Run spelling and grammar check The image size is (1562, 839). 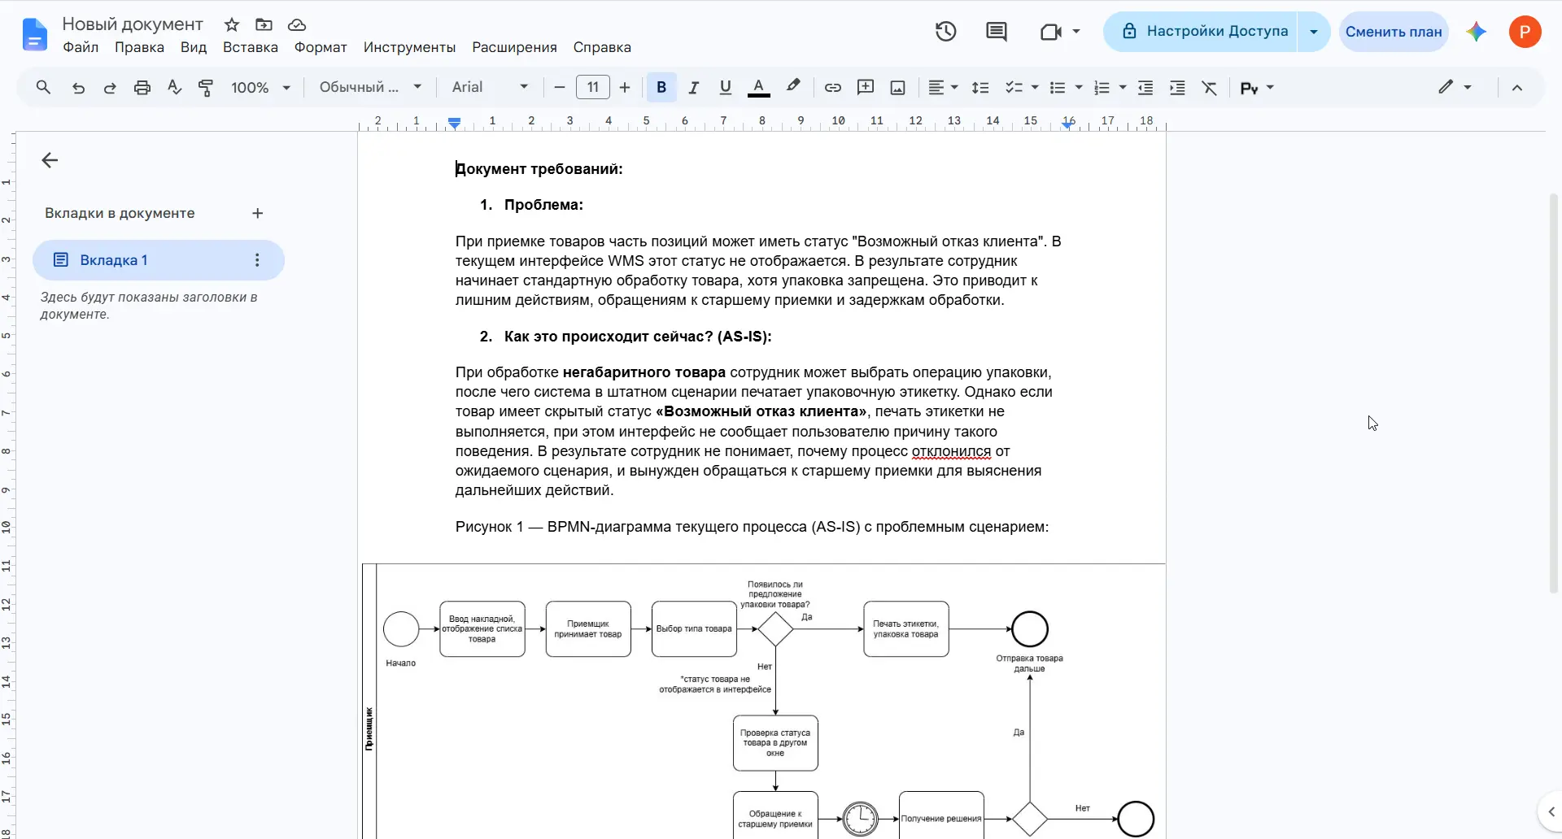tap(174, 87)
